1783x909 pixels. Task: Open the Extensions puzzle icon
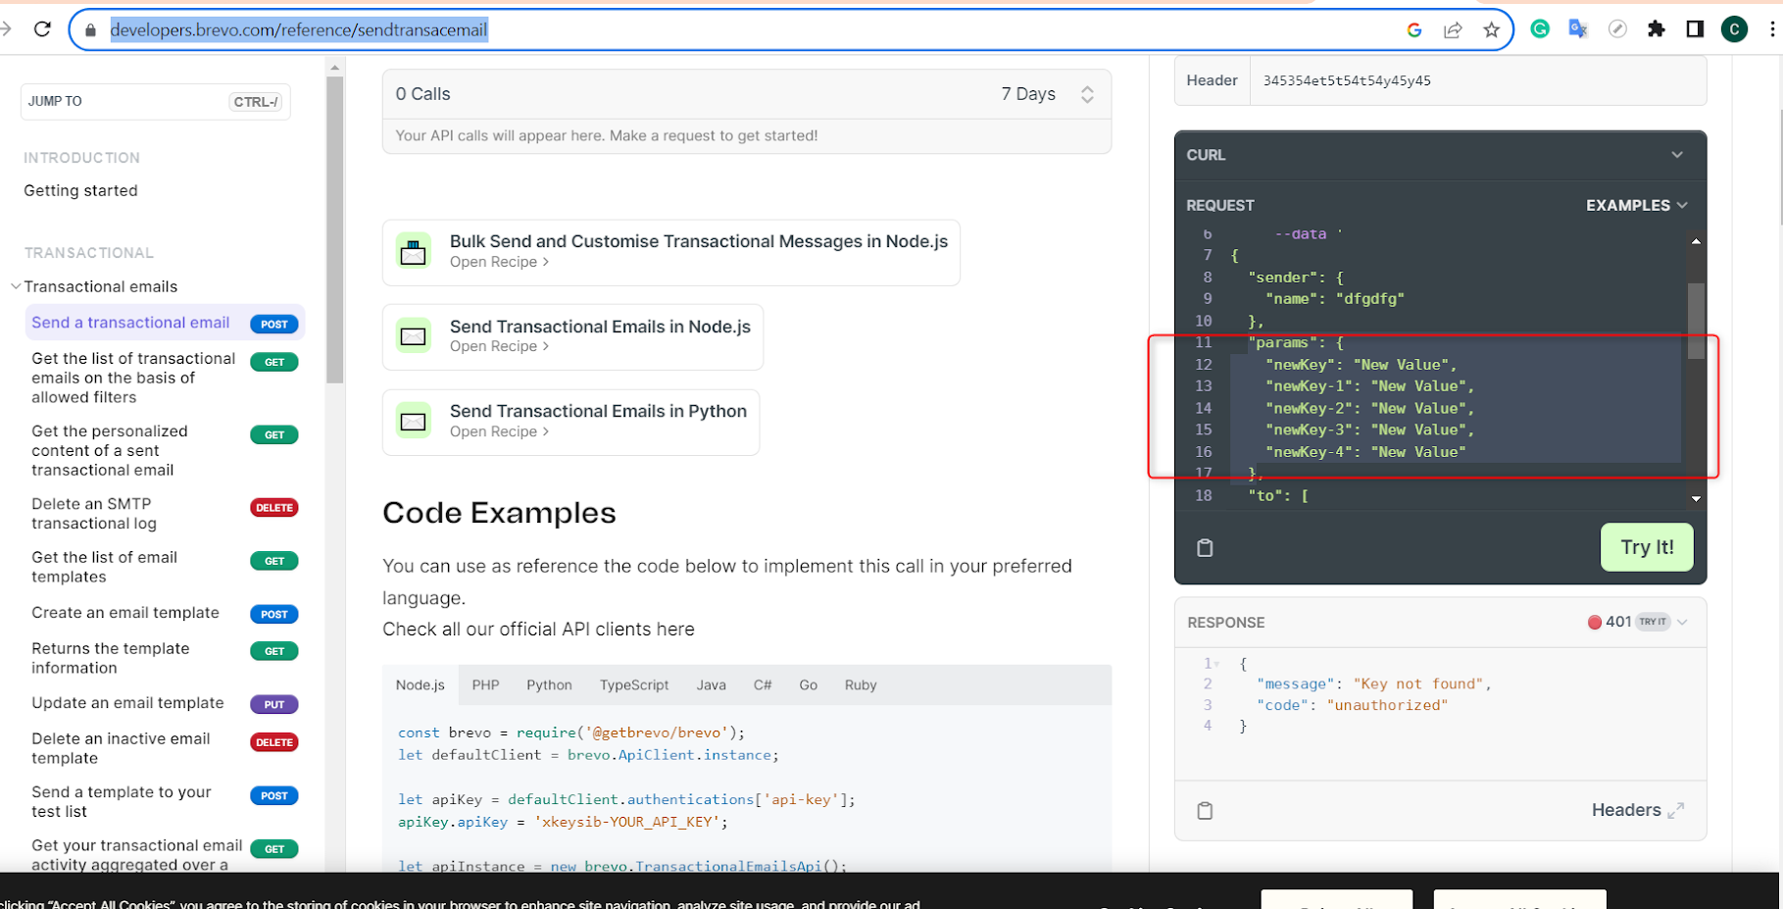click(x=1657, y=29)
